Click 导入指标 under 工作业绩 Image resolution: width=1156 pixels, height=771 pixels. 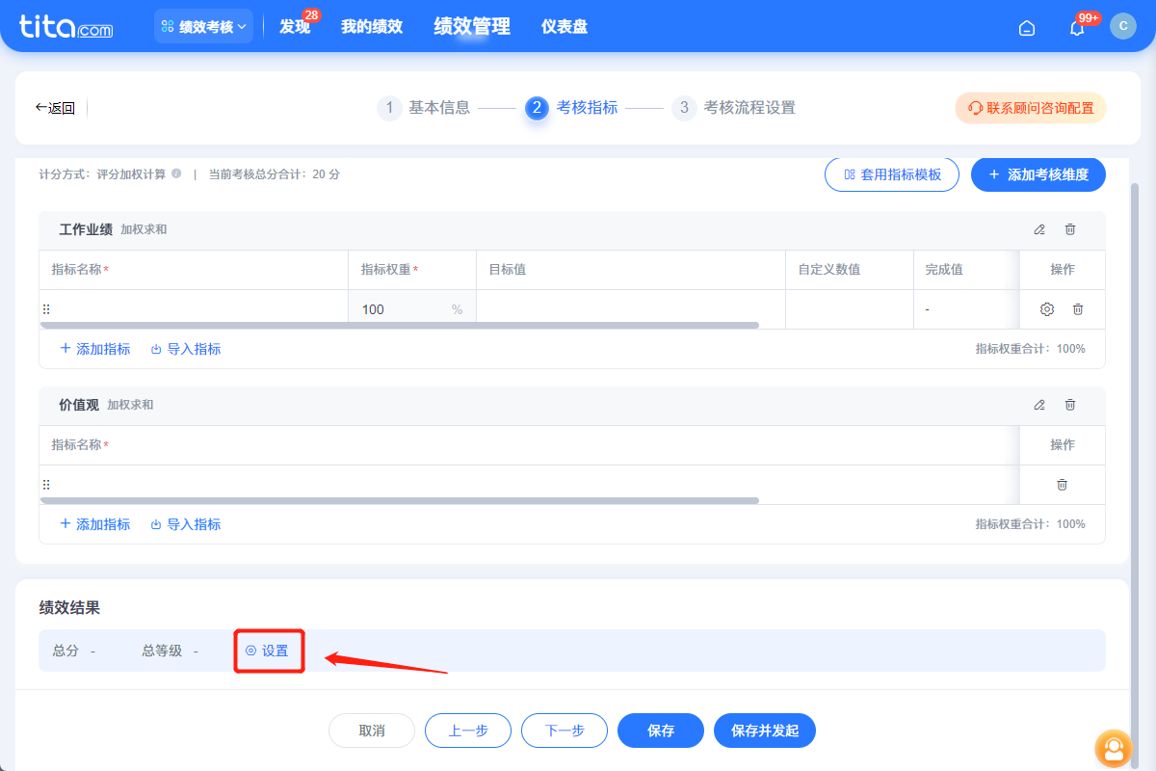click(x=185, y=348)
